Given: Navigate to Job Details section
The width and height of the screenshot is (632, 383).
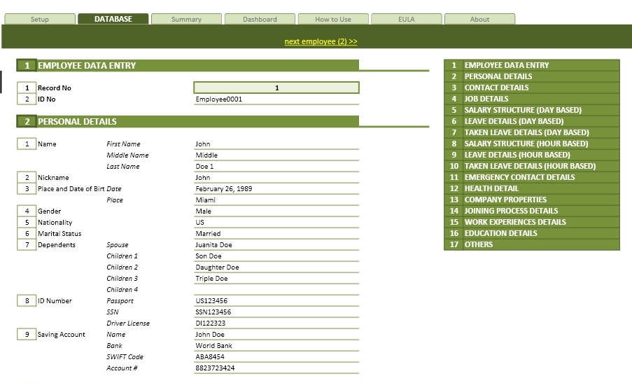Looking at the screenshot, I should tap(486, 99).
